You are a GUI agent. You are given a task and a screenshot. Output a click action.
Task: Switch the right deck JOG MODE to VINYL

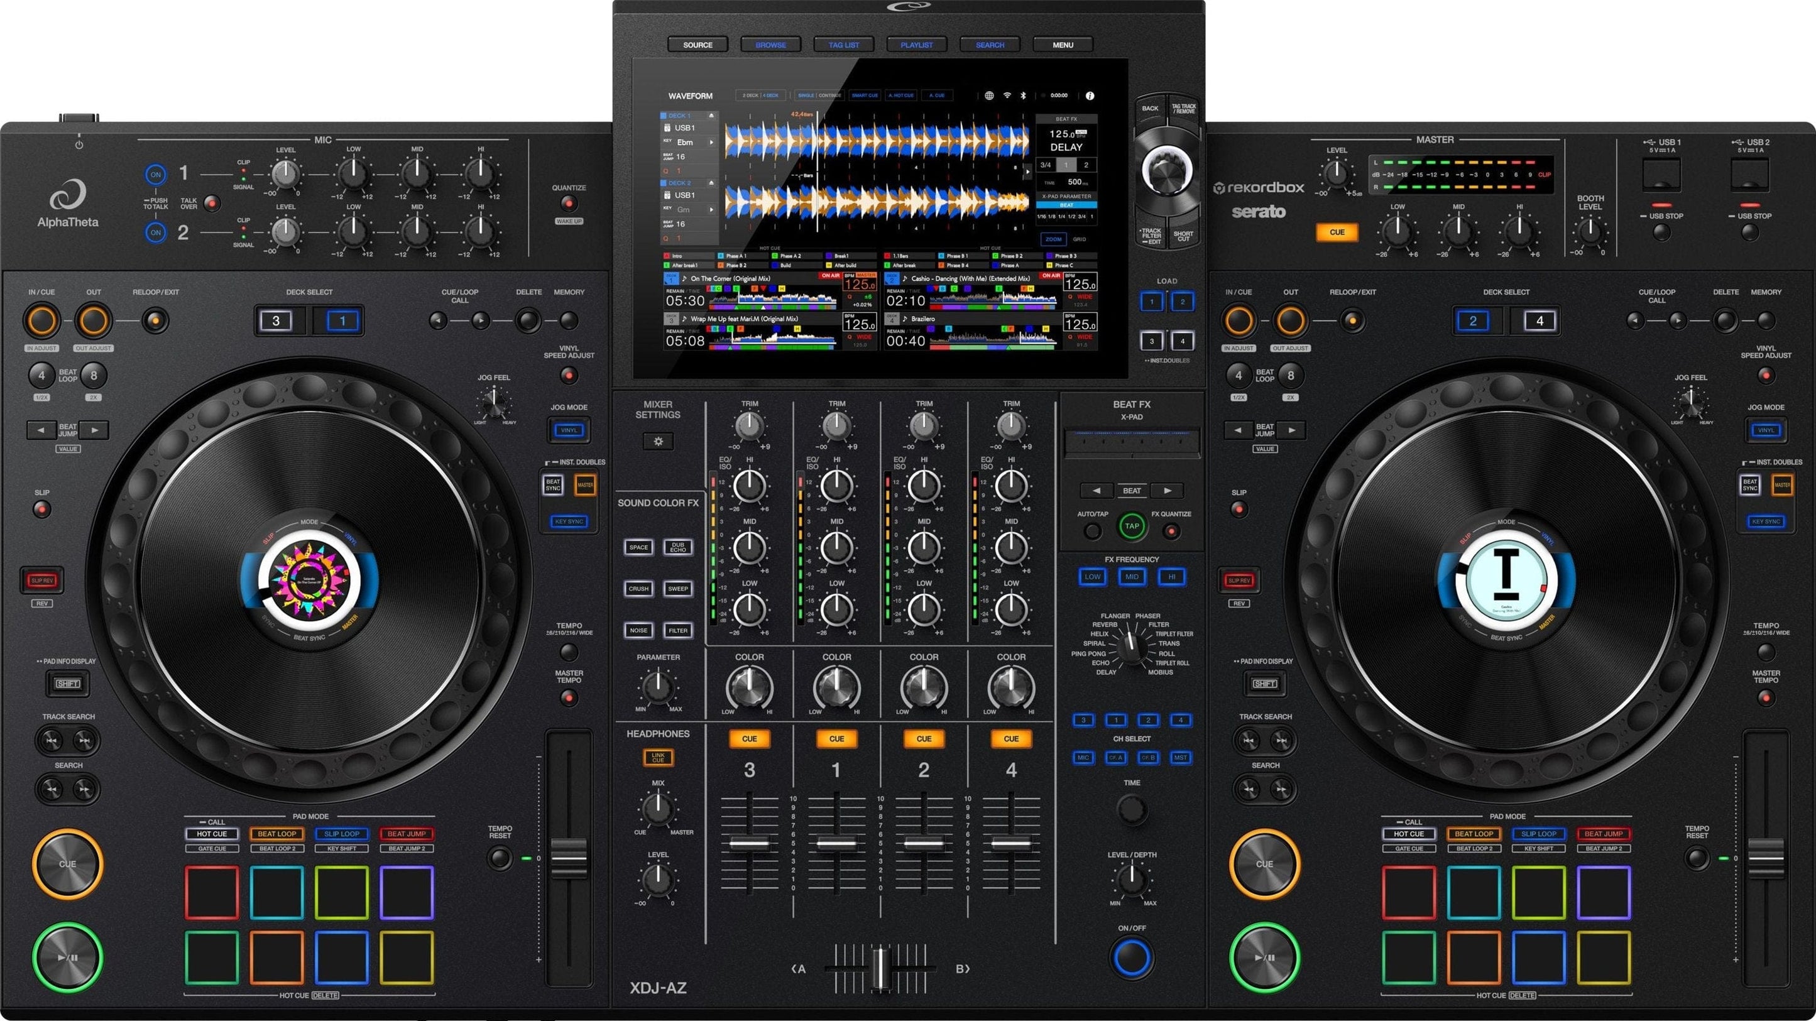point(1766,429)
